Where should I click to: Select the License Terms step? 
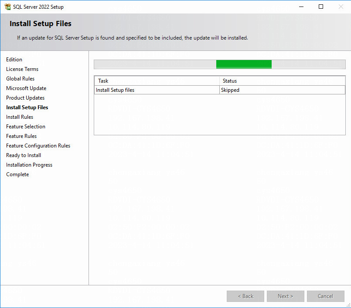[22, 69]
